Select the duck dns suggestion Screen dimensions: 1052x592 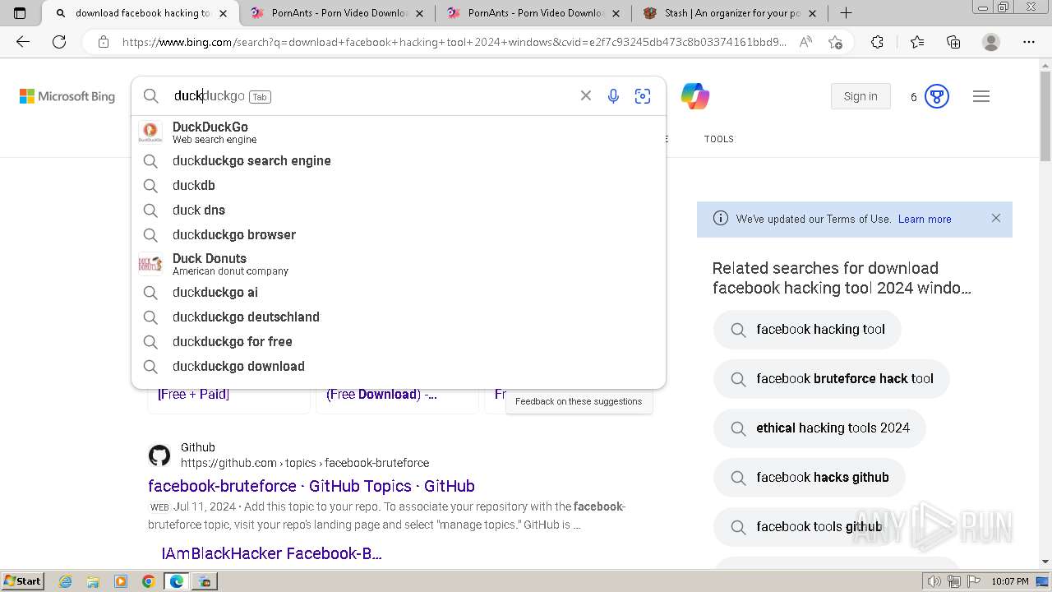[x=399, y=210]
